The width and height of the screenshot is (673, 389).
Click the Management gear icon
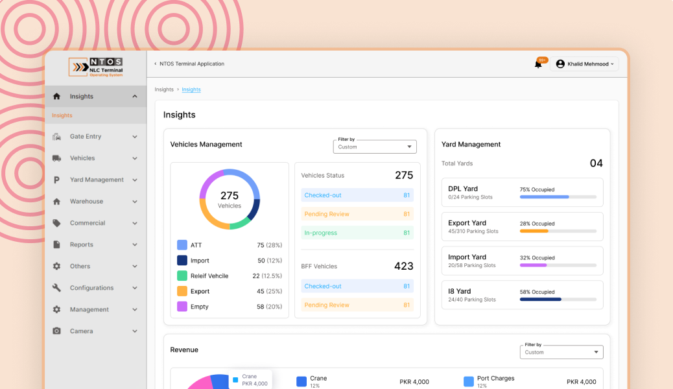click(56, 309)
